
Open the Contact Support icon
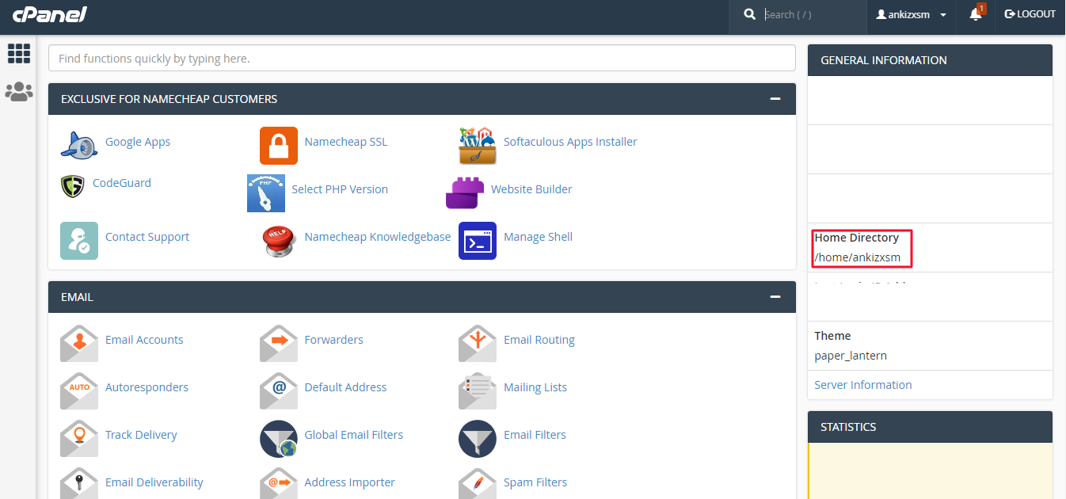point(79,241)
